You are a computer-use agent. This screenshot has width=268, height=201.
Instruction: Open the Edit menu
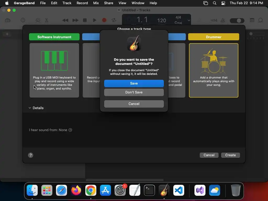click(x=54, y=3)
